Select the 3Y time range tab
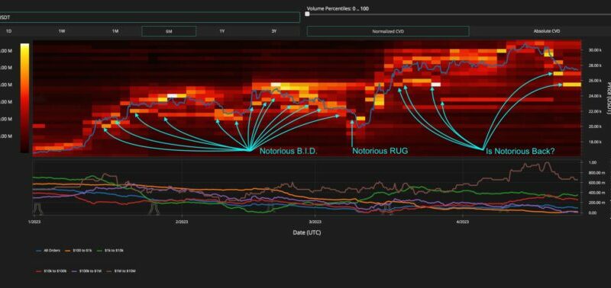 274,31
